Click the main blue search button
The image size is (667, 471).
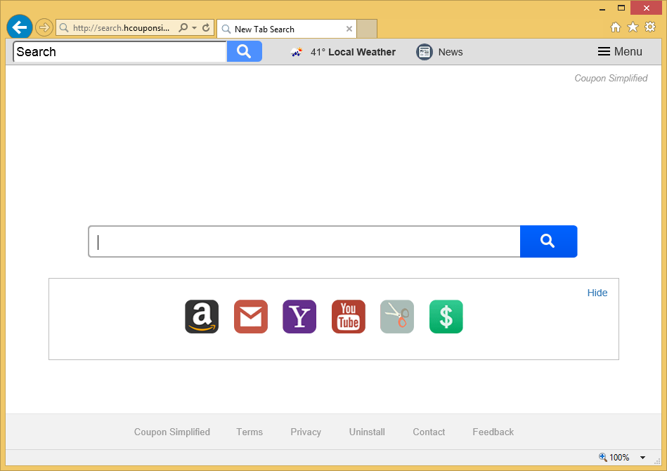pyautogui.click(x=548, y=241)
